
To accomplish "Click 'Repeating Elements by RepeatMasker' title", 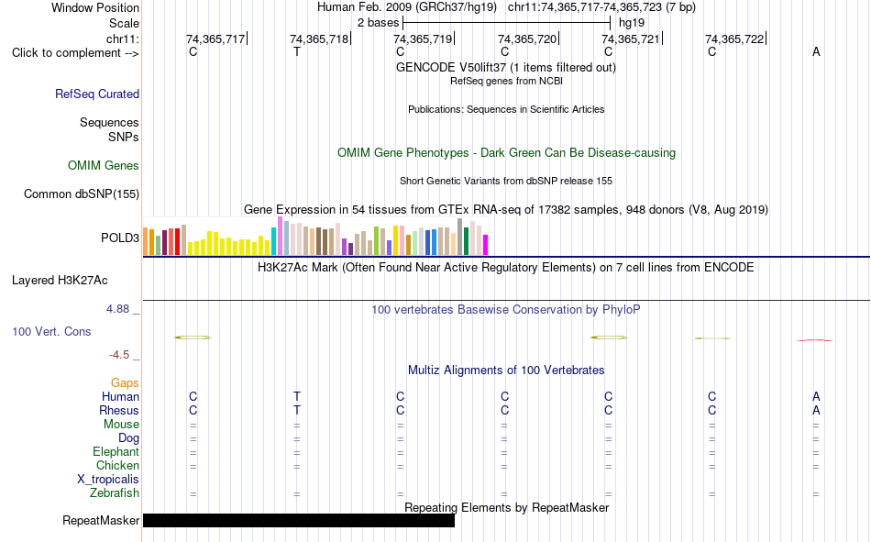I will tap(507, 507).
